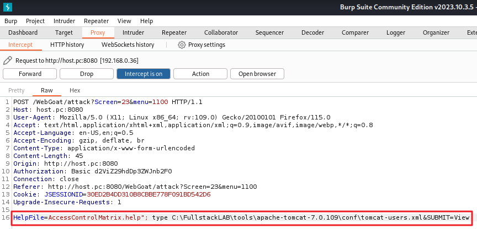Open the Repeater menu in menu bar
The image size is (477, 229).
pyautogui.click(x=96, y=21)
